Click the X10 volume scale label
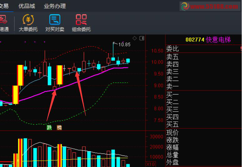The image size is (242, 167). tap(150, 164)
